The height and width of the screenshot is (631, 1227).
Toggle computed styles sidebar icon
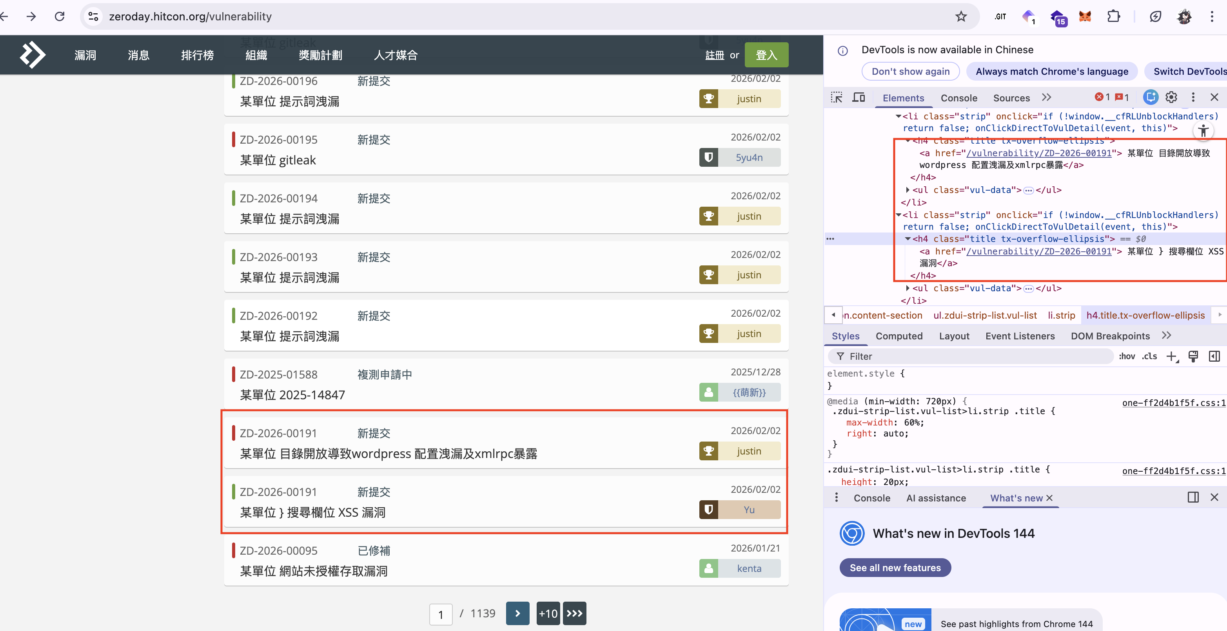click(x=1214, y=356)
